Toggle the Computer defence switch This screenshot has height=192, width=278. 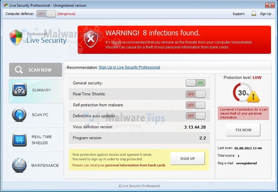(x=46, y=14)
